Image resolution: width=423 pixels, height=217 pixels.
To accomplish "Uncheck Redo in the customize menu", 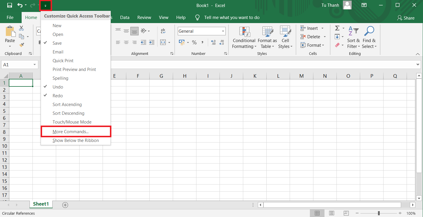I will (x=58, y=96).
